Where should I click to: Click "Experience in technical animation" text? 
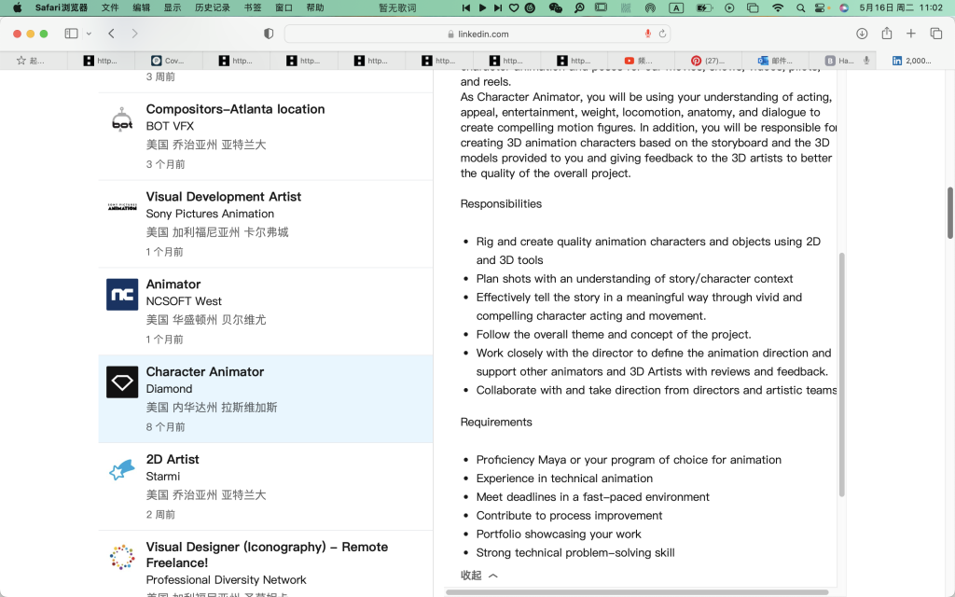tap(564, 479)
